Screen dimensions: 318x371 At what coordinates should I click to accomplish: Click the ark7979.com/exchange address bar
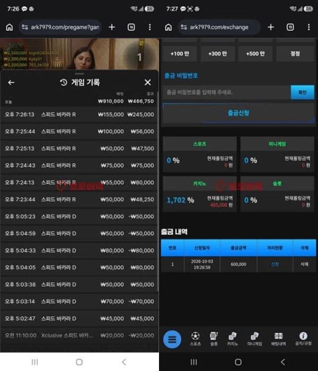point(219,27)
